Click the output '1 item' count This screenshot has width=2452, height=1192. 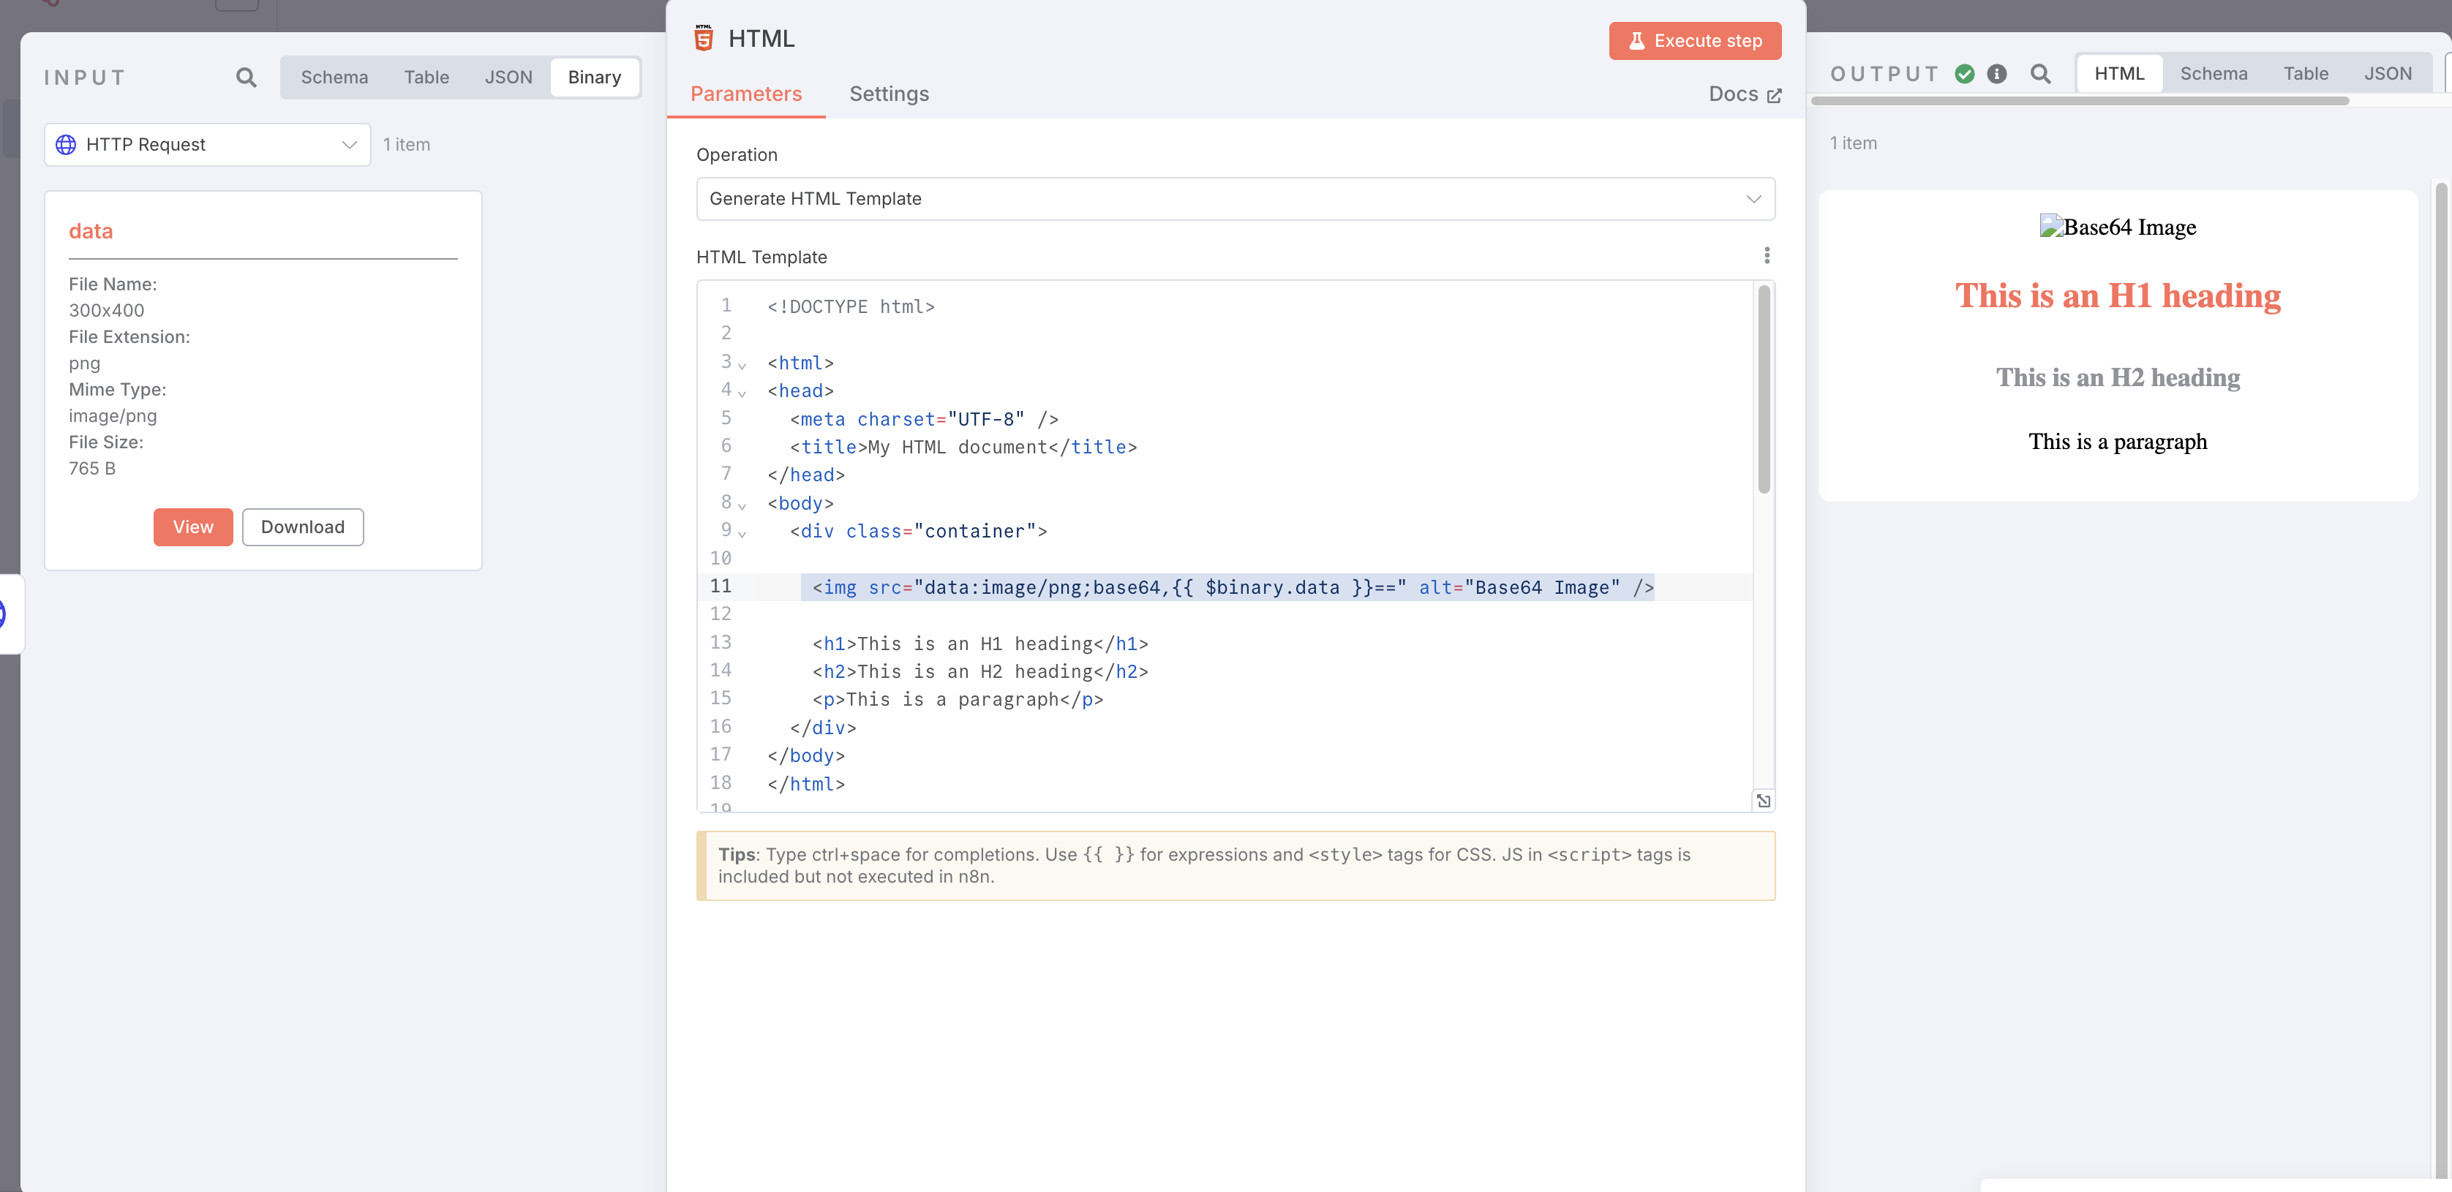click(x=1854, y=143)
